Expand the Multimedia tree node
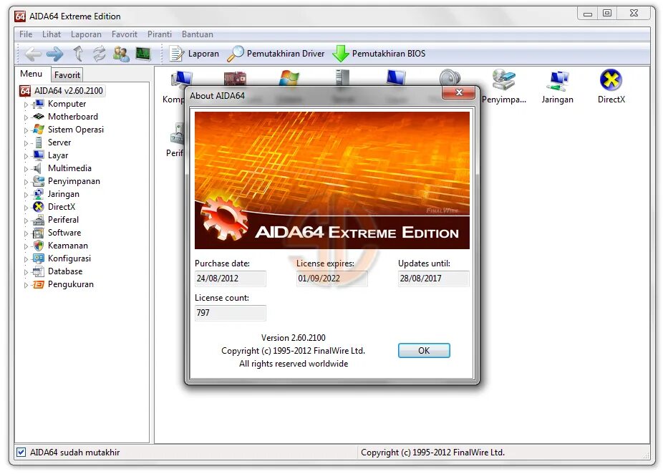The width and height of the screenshot is (663, 474). click(26, 169)
